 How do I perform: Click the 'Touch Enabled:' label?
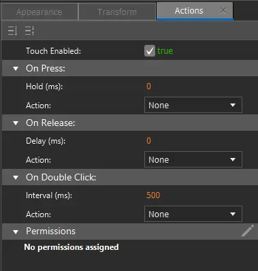coord(53,51)
